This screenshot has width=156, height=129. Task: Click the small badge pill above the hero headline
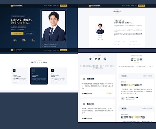pyautogui.click(x=18, y=16)
